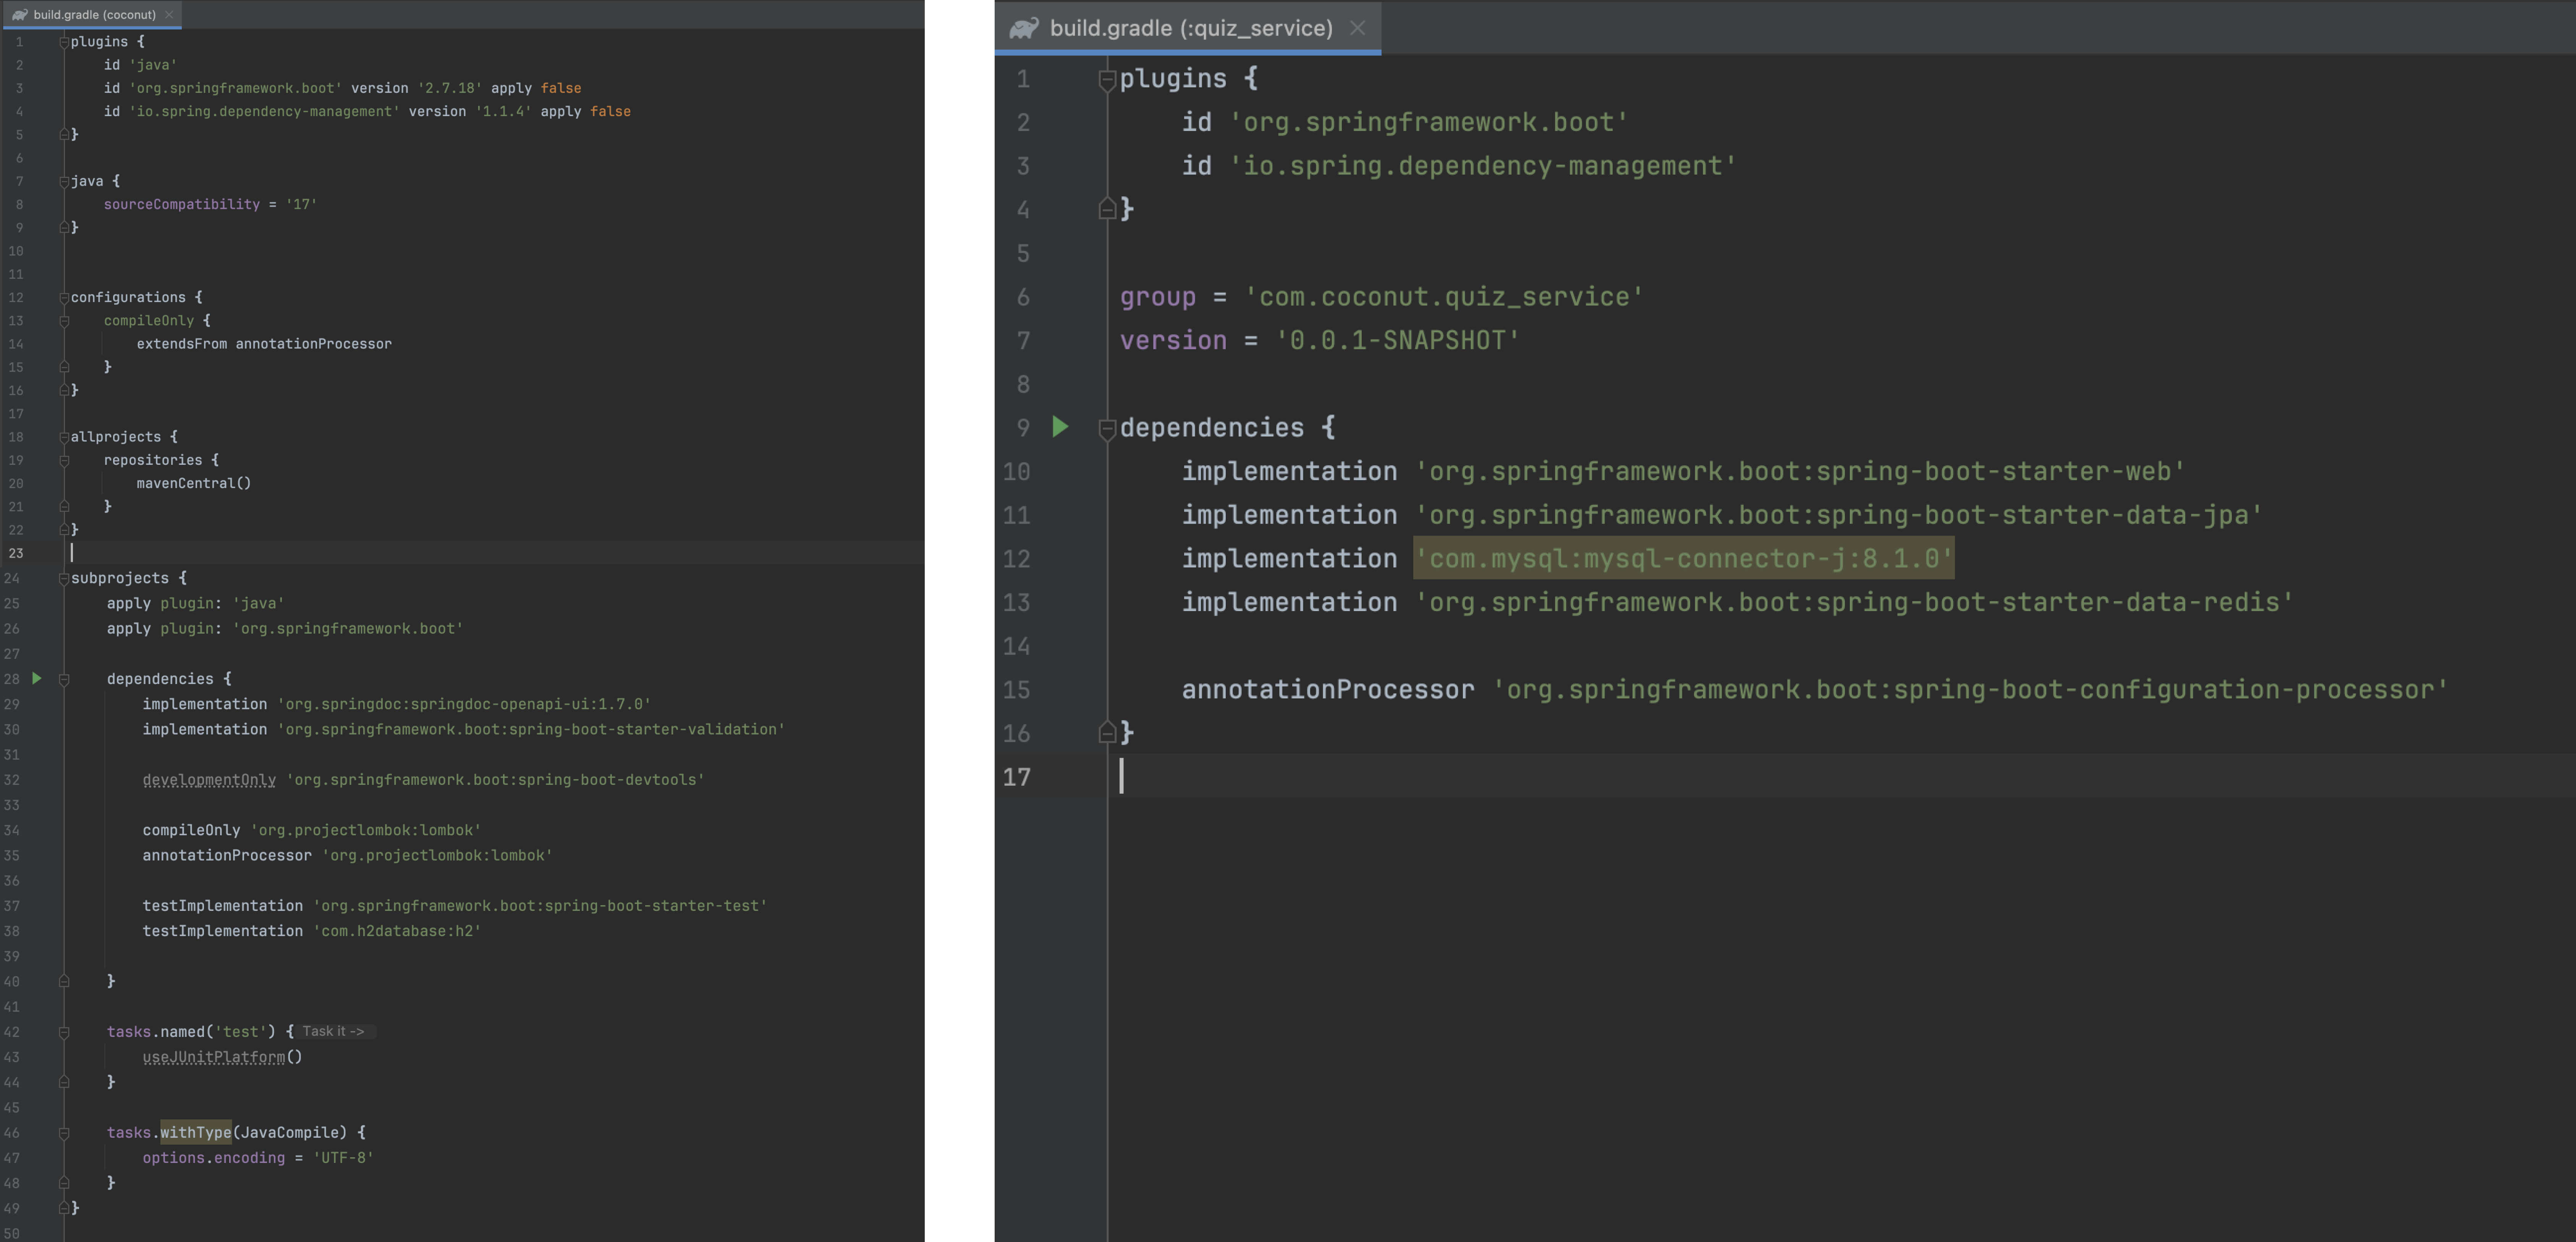Close the build.gradle (:quiz_service) tab

[x=1357, y=28]
